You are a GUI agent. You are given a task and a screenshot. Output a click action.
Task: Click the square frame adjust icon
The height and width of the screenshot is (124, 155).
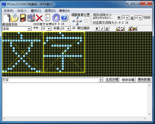pyautogui.click(x=86, y=21)
